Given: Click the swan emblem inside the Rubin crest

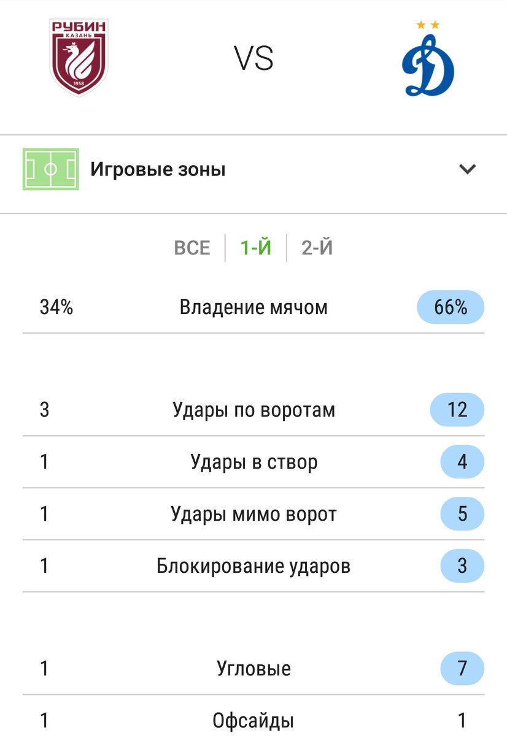Looking at the screenshot, I should [79, 58].
